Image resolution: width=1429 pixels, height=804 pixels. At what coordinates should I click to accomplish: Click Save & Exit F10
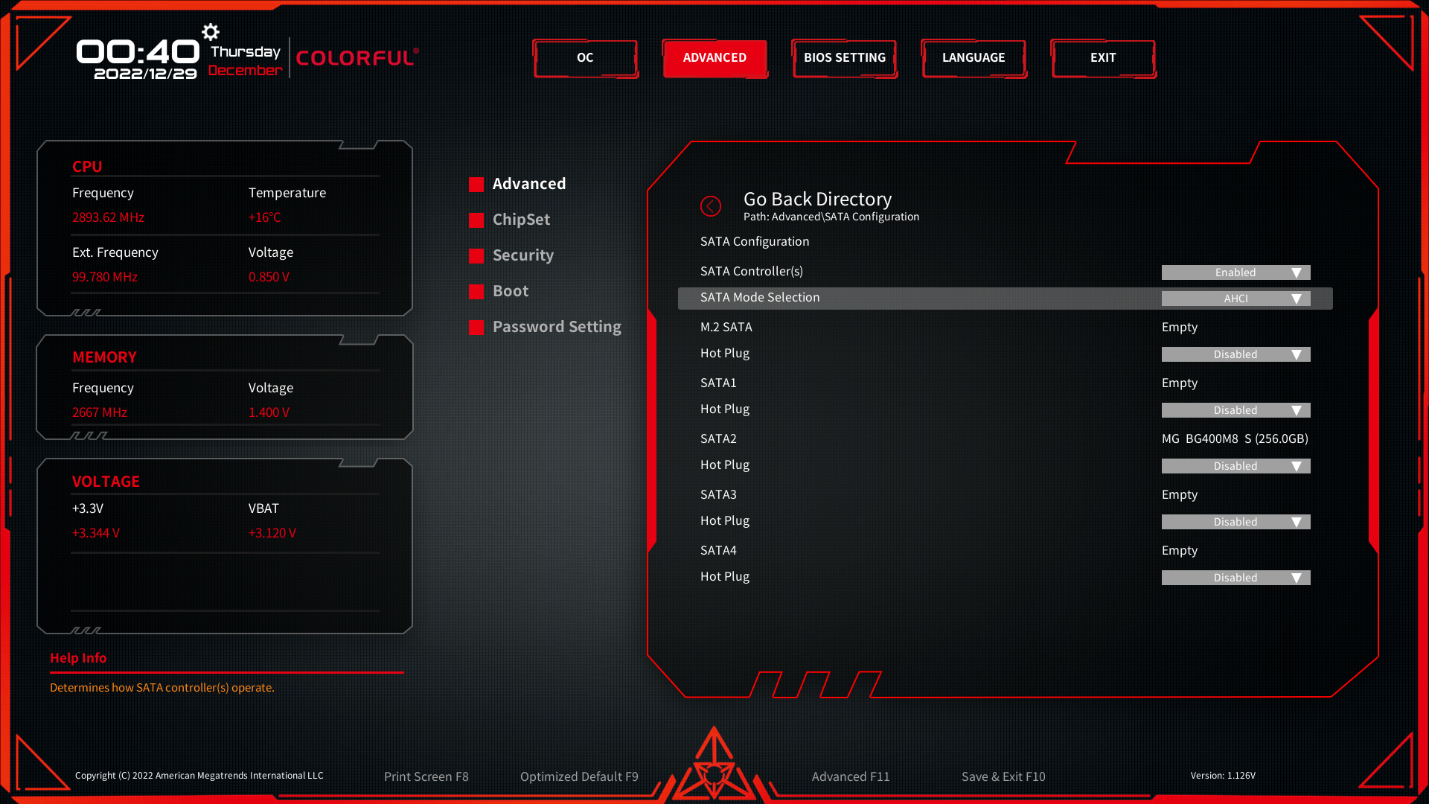1003,776
